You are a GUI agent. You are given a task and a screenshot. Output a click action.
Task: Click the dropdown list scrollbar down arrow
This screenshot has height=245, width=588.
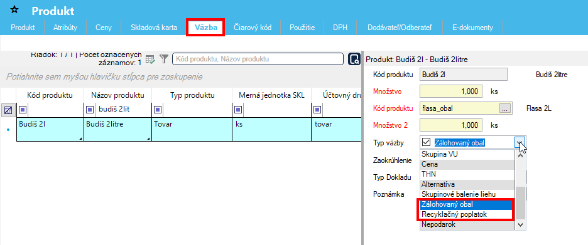pyautogui.click(x=520, y=225)
